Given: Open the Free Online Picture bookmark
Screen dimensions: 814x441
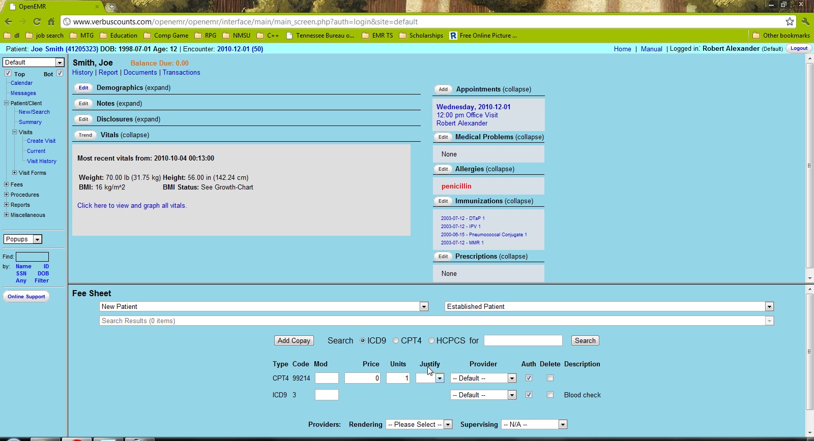Looking at the screenshot, I should pyautogui.click(x=483, y=36).
